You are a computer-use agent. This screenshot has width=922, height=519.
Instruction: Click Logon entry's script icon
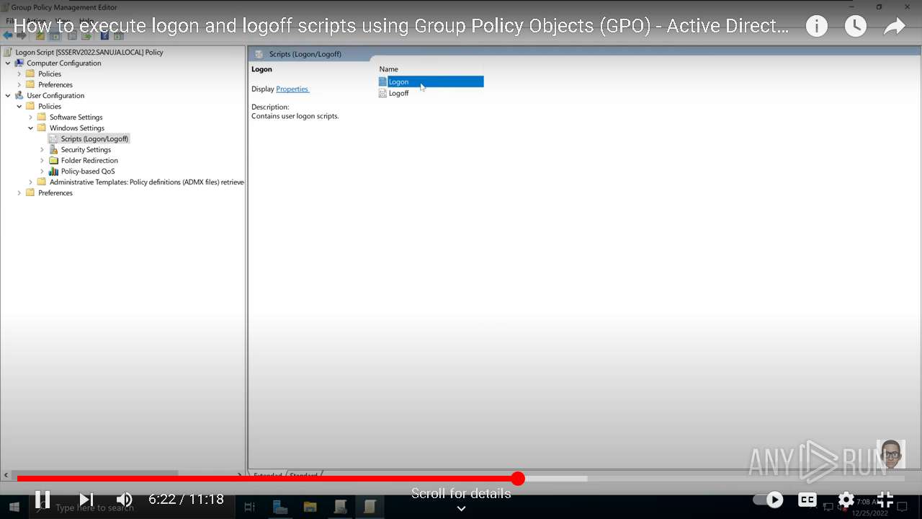point(382,82)
